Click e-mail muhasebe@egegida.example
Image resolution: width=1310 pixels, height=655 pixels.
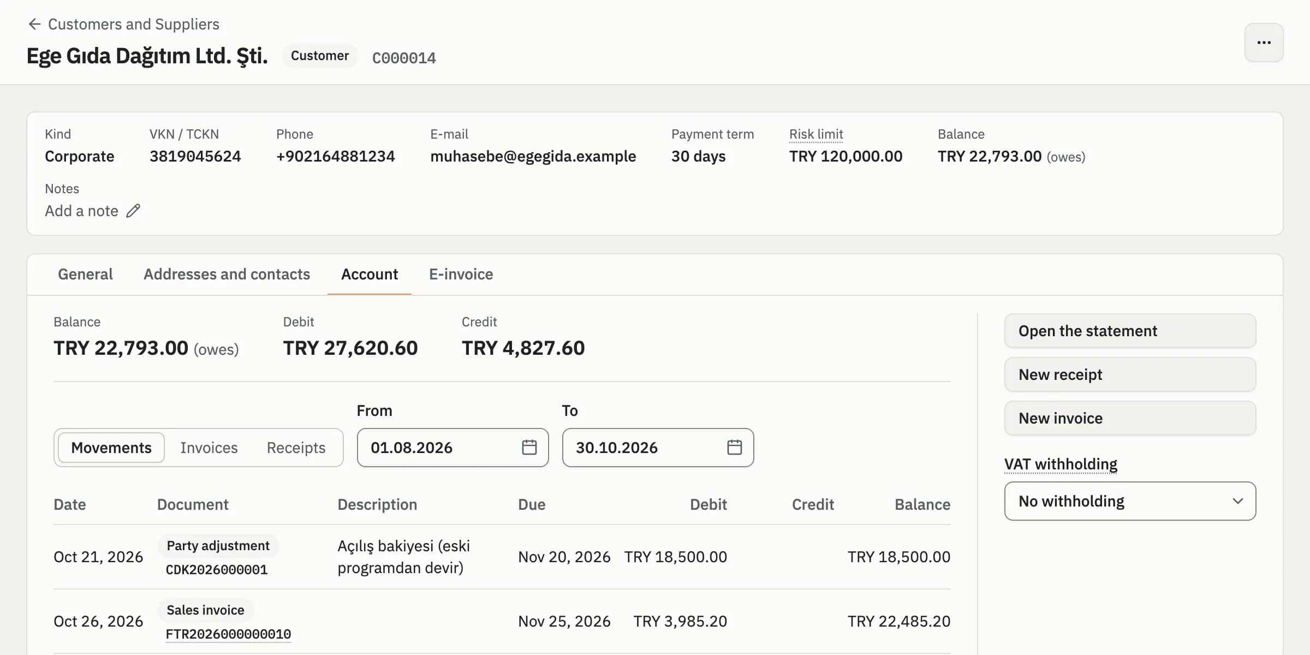point(533,156)
